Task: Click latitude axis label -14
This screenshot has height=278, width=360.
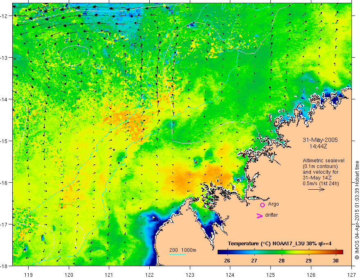Action: [x=4, y=99]
